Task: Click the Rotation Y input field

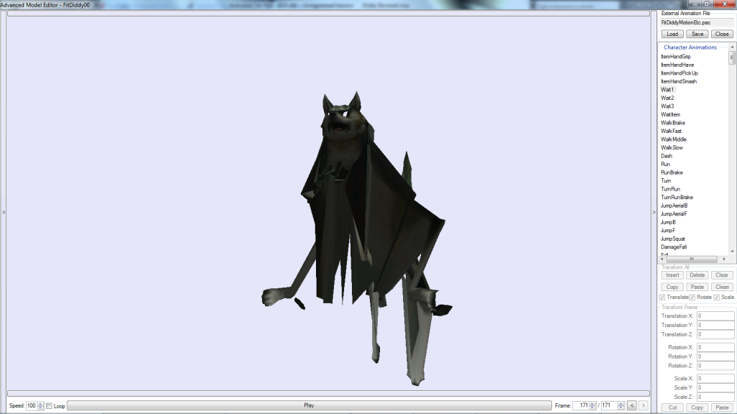Action: coord(715,356)
